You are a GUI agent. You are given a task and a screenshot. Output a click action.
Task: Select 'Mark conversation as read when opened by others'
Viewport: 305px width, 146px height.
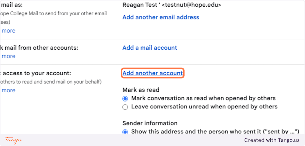point(125,98)
